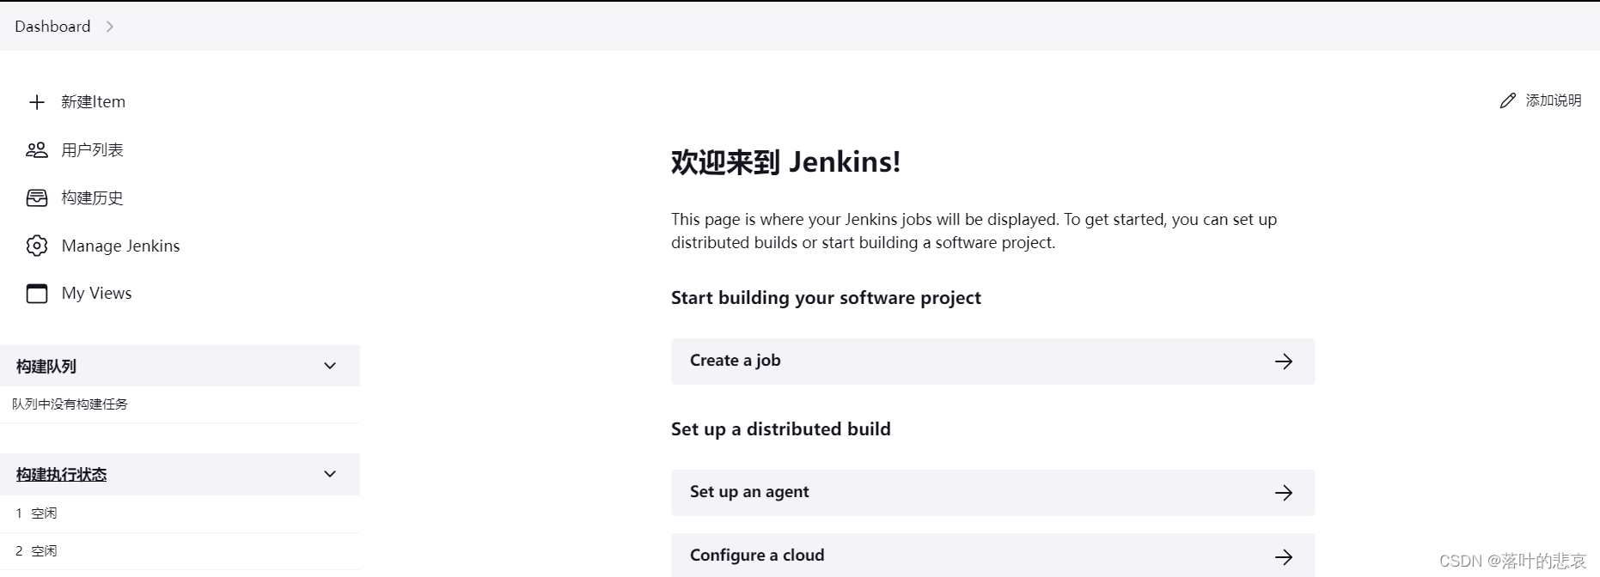
Task: Click the inbox icon for 构建历史
Action: click(37, 198)
